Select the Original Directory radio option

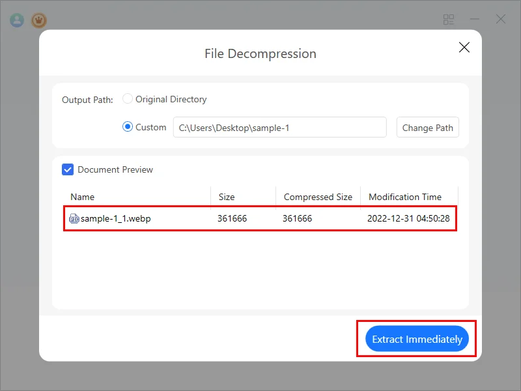(128, 99)
